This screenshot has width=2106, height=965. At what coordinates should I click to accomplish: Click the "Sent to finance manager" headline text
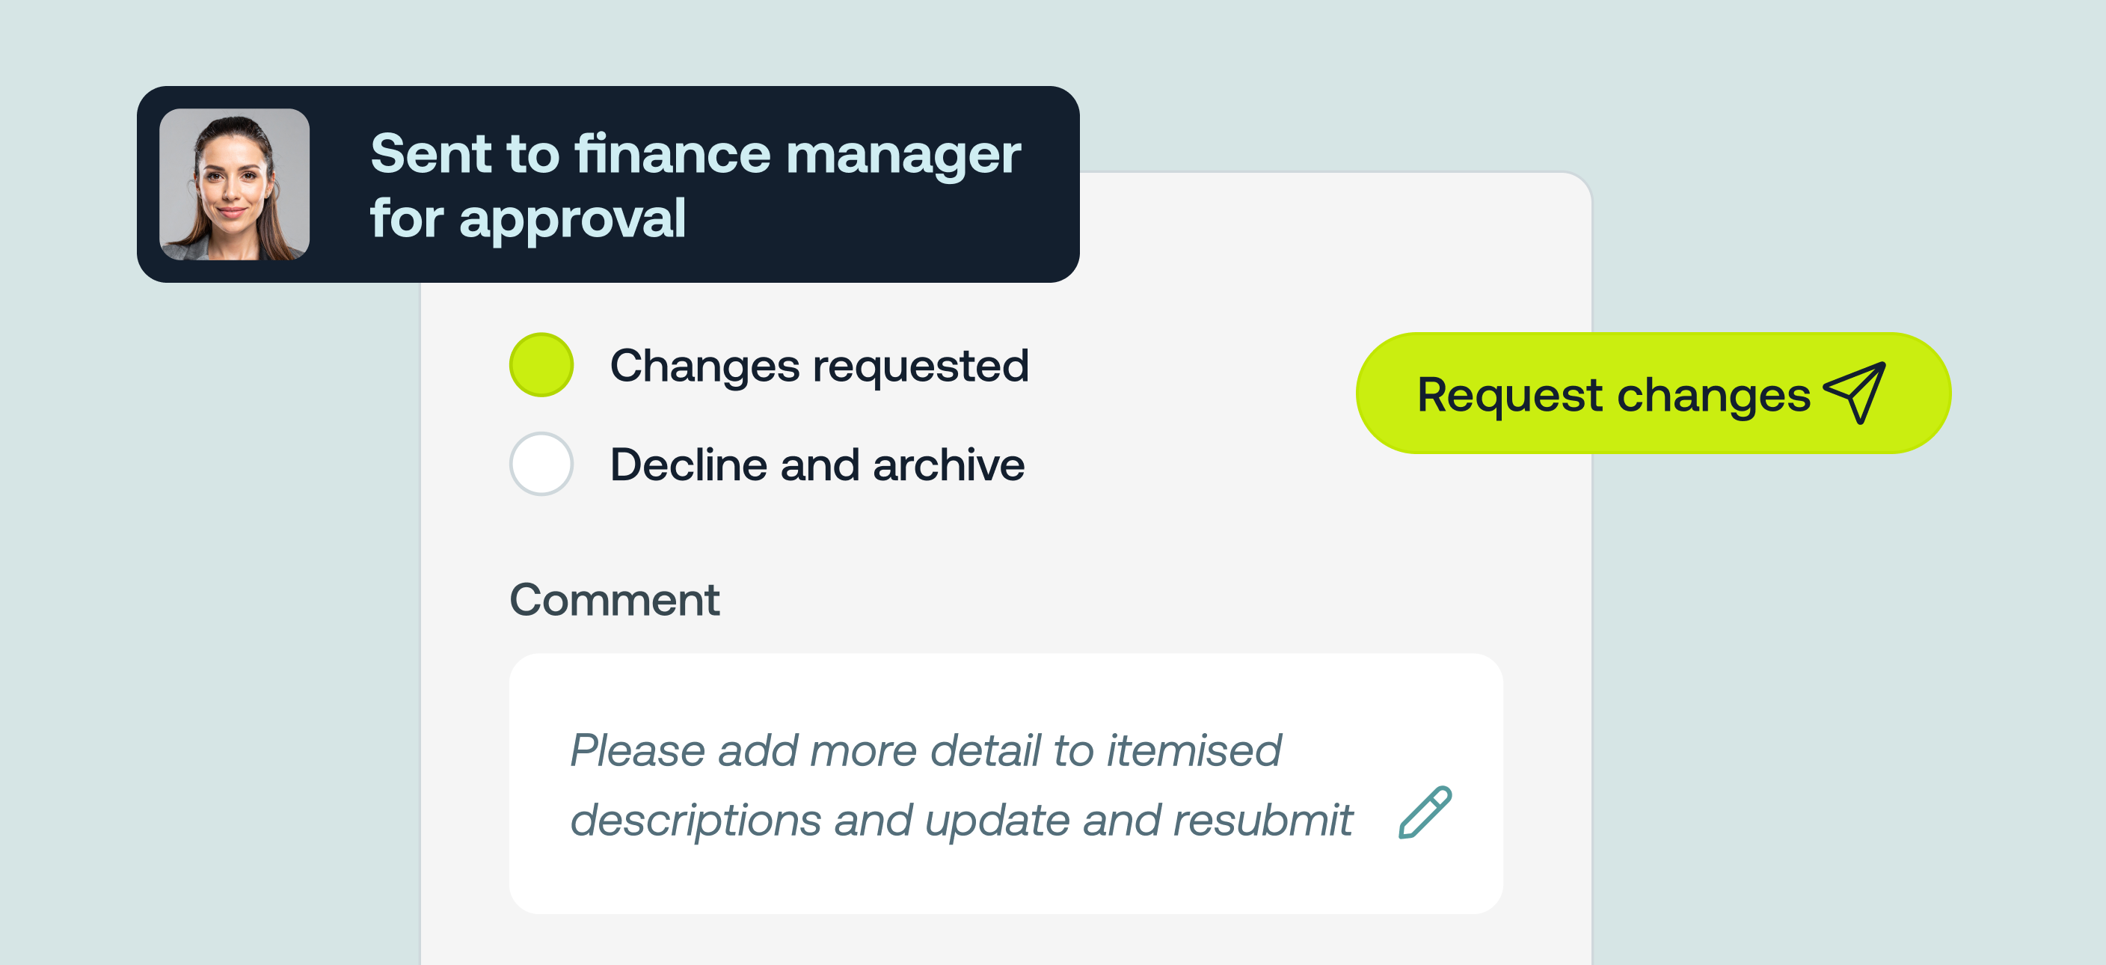click(695, 154)
